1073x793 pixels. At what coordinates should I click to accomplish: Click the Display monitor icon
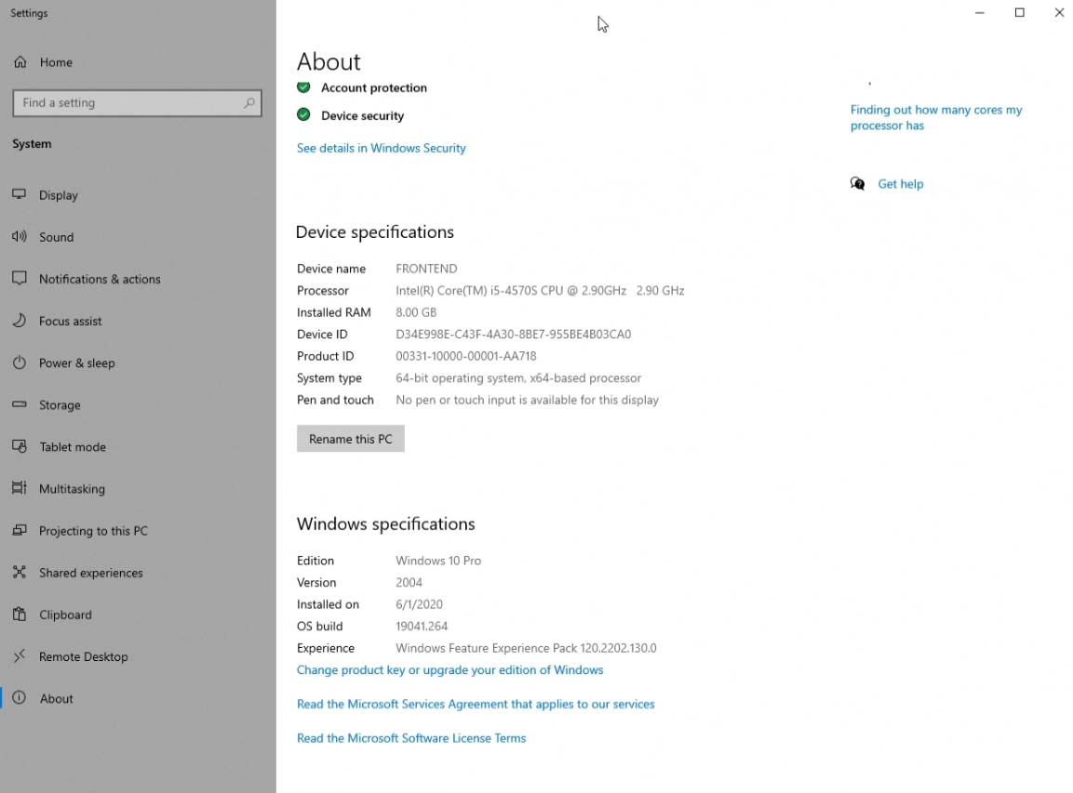coord(20,194)
